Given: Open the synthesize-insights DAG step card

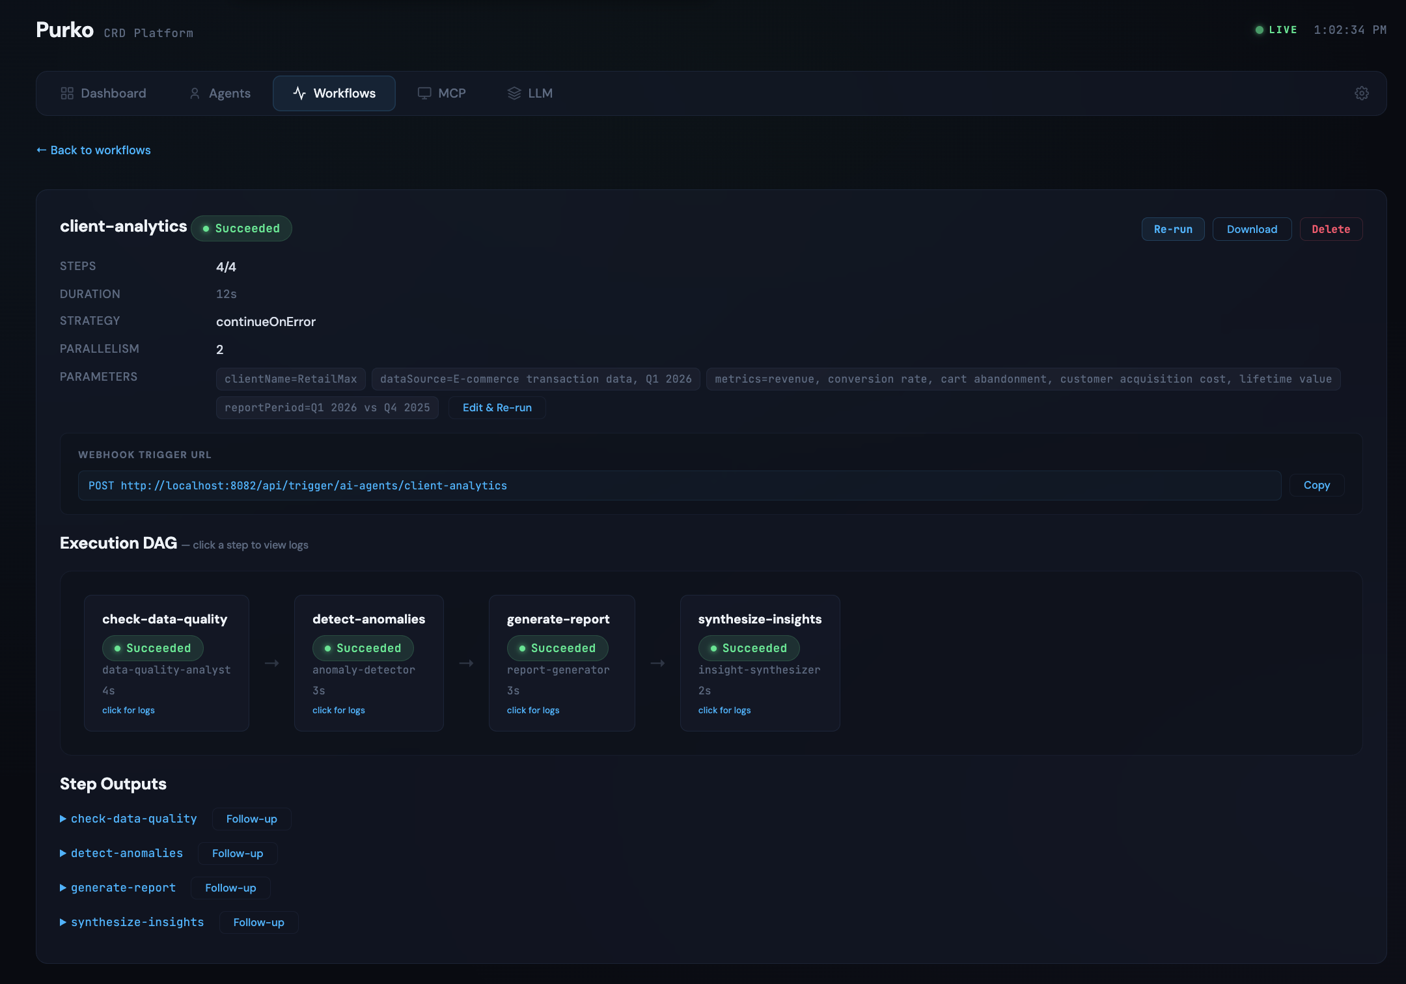Looking at the screenshot, I should pyautogui.click(x=760, y=663).
